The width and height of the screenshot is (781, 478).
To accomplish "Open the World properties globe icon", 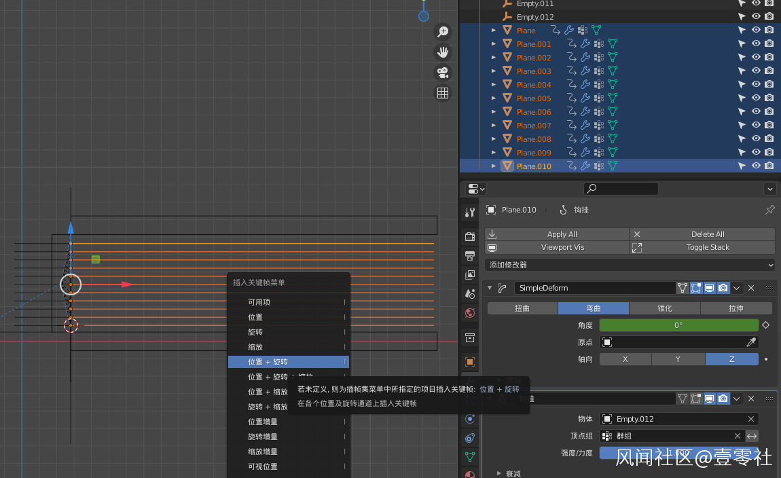I will 469,313.
